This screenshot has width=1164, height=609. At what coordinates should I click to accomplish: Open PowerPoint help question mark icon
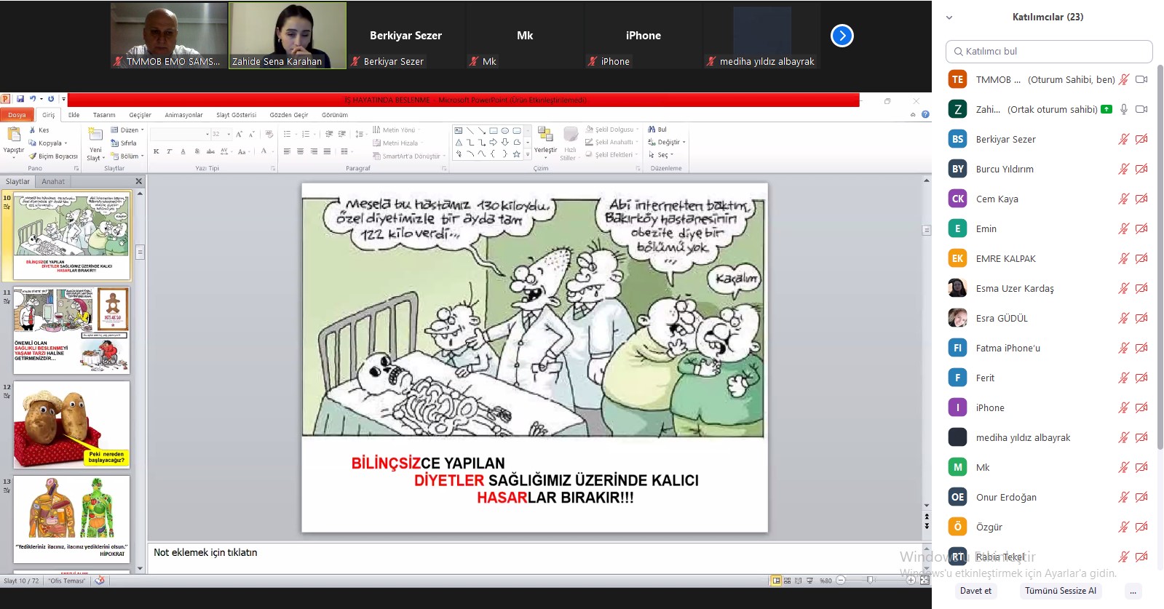pyautogui.click(x=925, y=114)
